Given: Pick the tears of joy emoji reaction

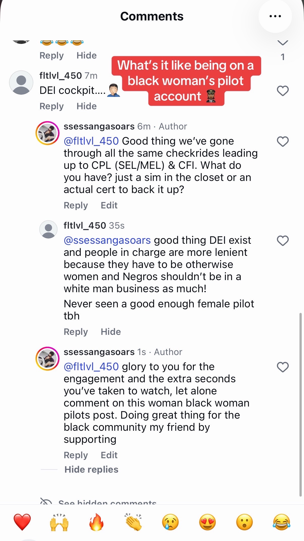Looking at the screenshot, I should tap(282, 522).
